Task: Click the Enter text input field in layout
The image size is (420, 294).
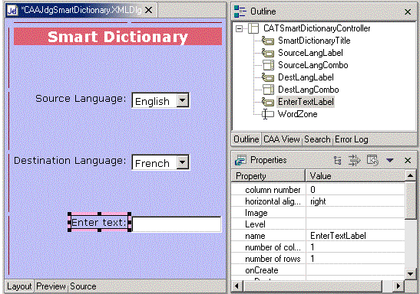Action: tap(177, 224)
